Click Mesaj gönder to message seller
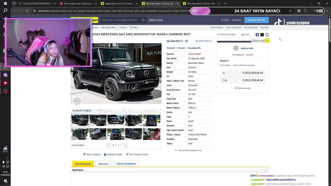 click(x=243, y=88)
